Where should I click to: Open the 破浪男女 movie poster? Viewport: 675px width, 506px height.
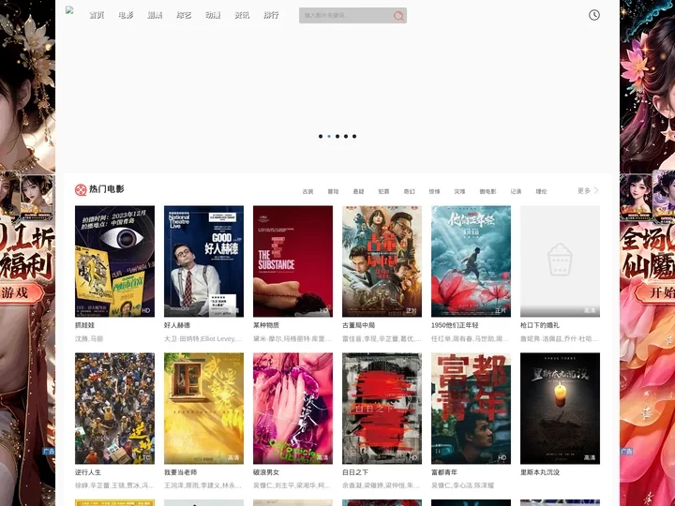pyautogui.click(x=292, y=409)
